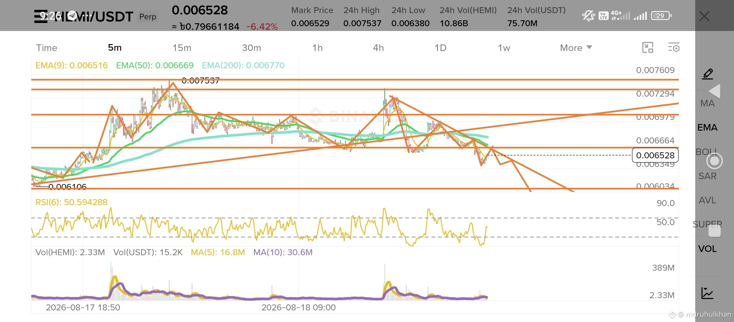This screenshot has height=322, width=734.
Task: Tap the 2026-08-18 09:00 time axis label
Action: coord(298,307)
